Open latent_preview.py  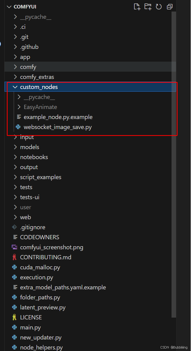43,307
